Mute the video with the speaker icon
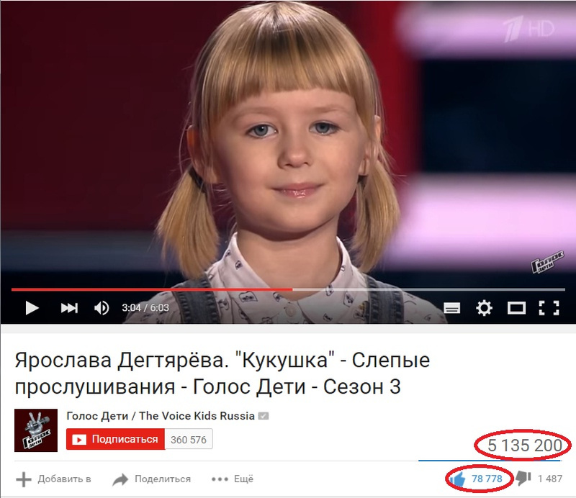This screenshot has height=498, width=576. click(x=102, y=308)
